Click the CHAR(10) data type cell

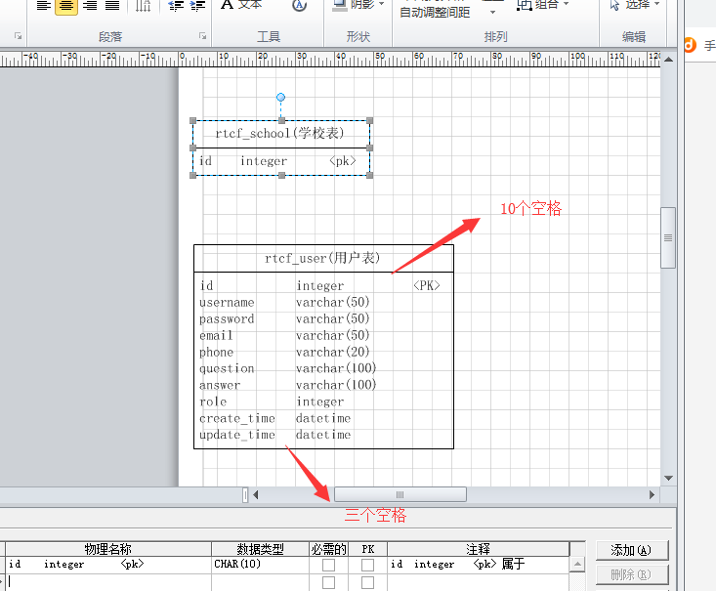(260, 565)
